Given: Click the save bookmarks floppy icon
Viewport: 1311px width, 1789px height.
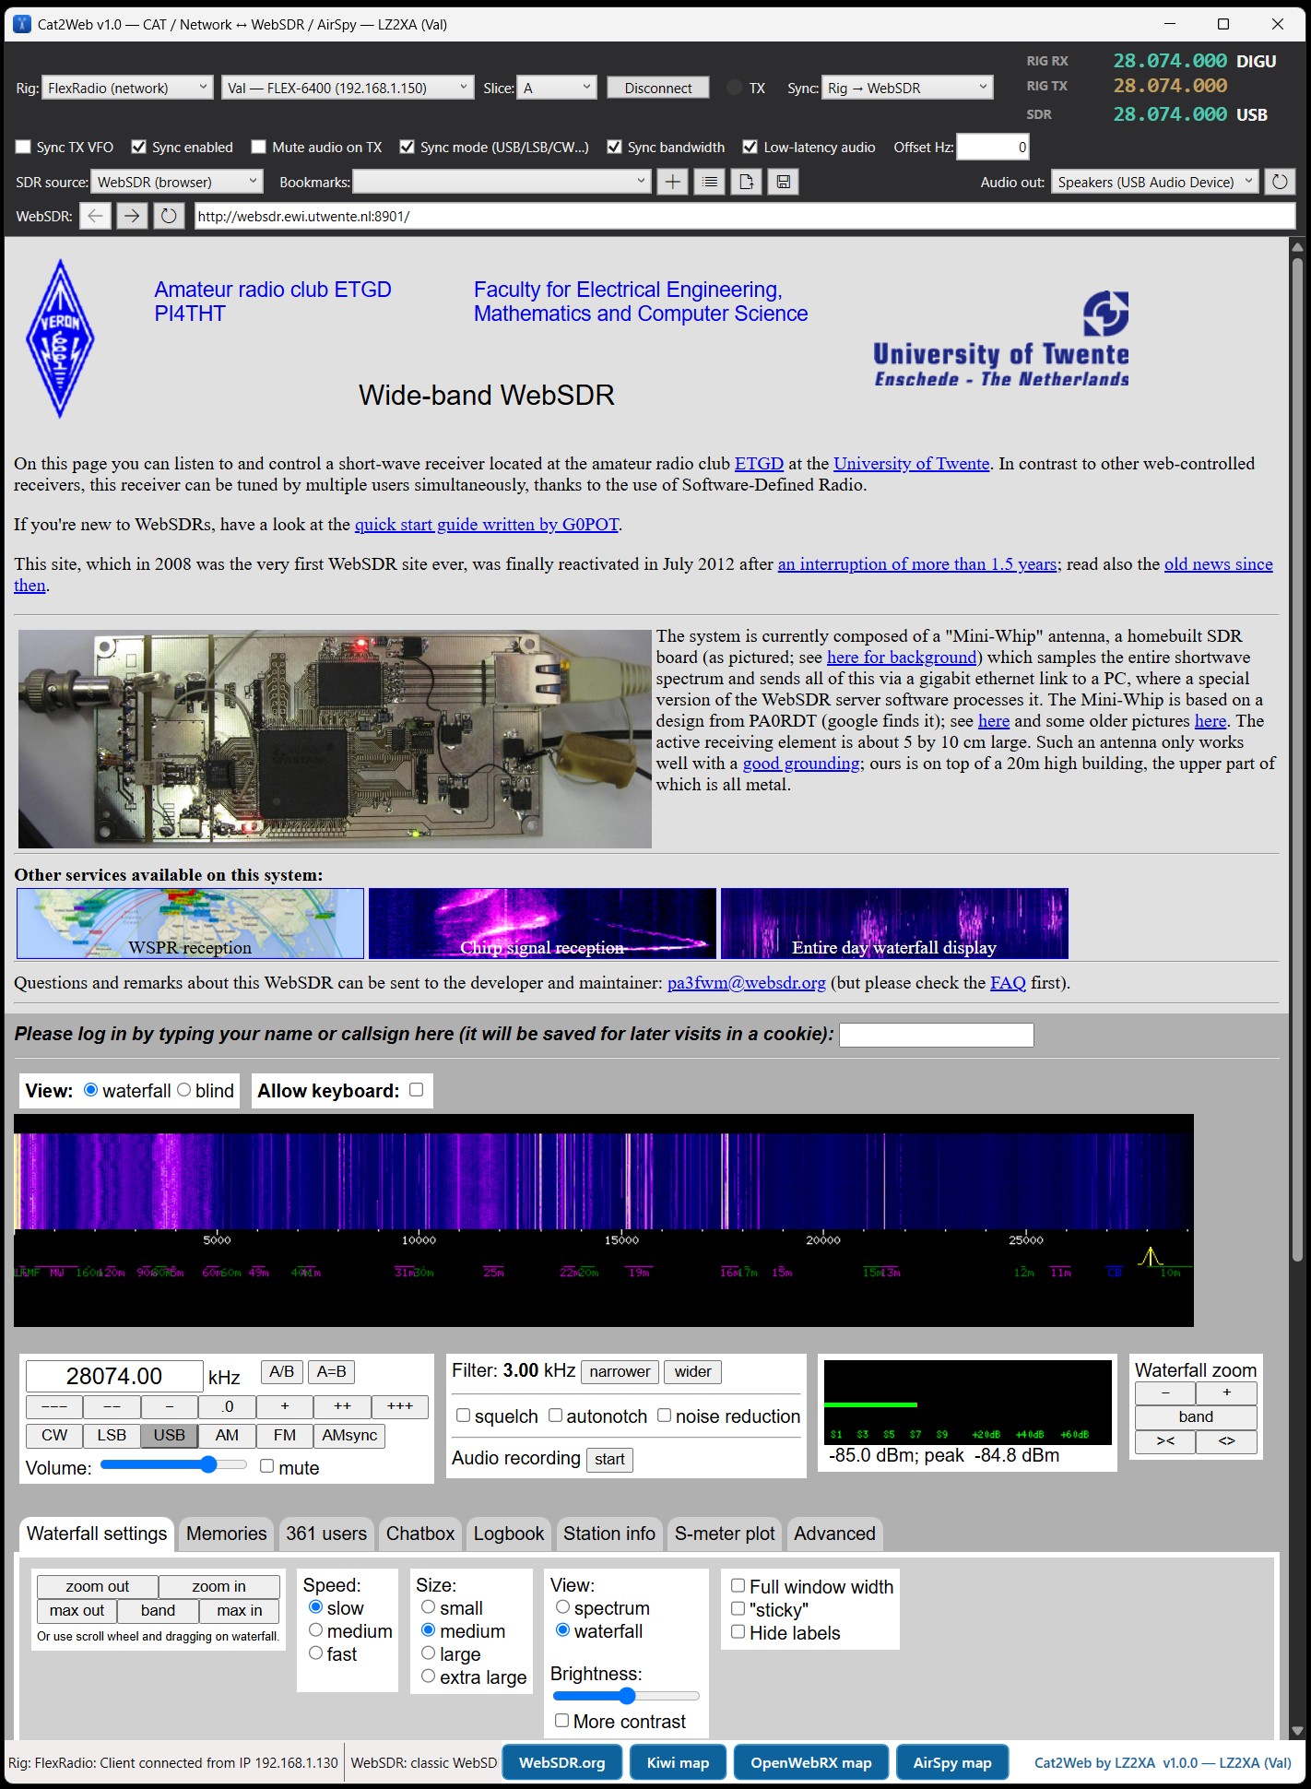Looking at the screenshot, I should point(783,182).
